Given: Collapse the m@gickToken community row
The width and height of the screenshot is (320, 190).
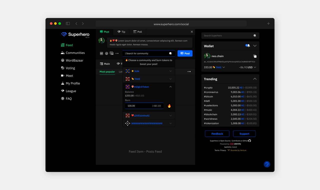Looking at the screenshot, I should point(170,87).
